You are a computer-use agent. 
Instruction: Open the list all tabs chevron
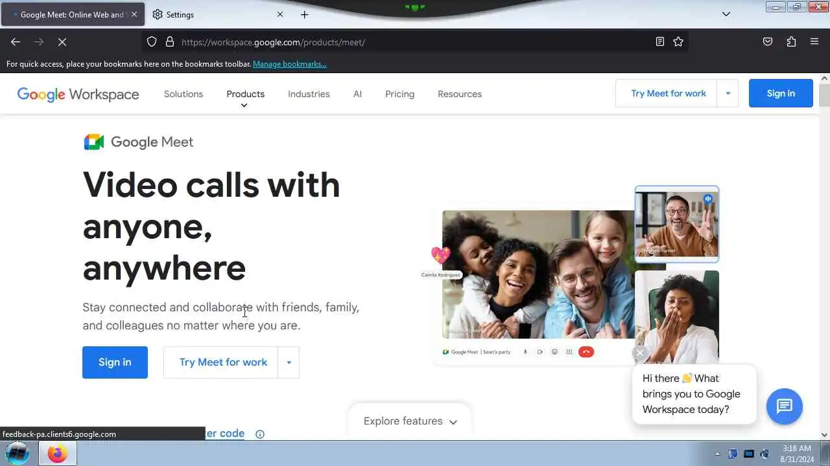pyautogui.click(x=726, y=14)
